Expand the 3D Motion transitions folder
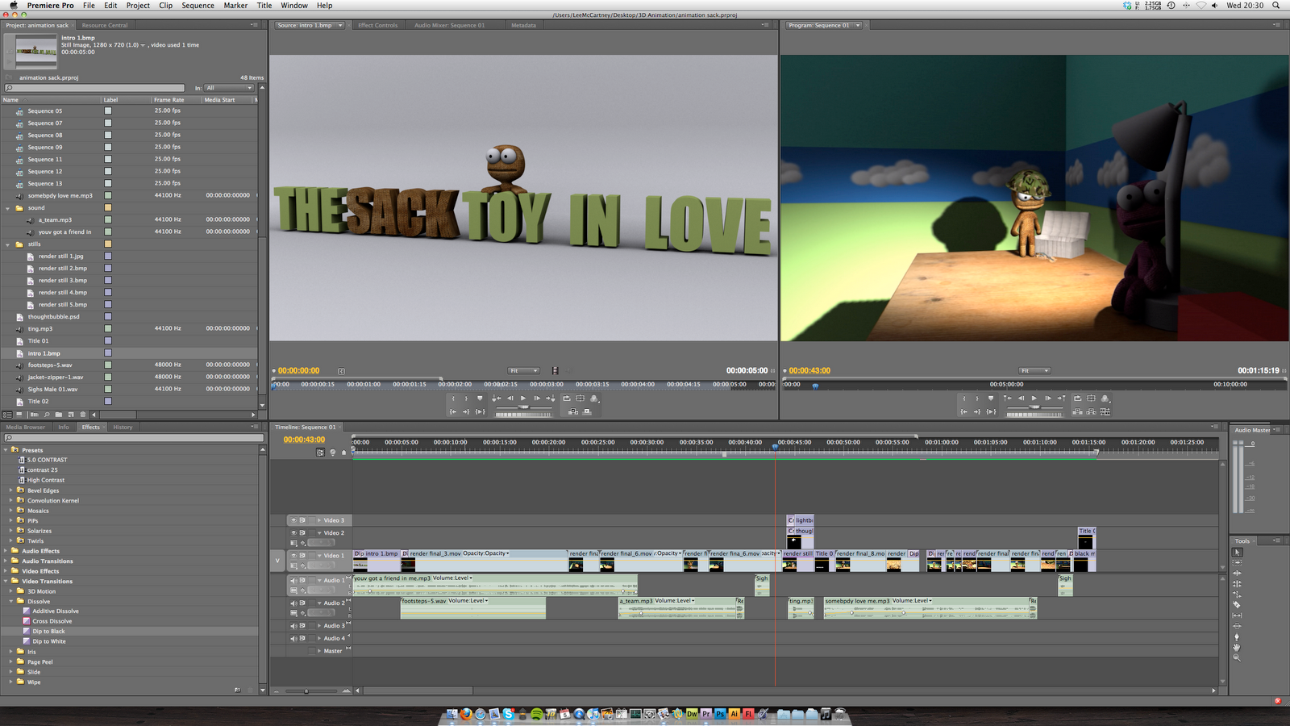Image resolution: width=1290 pixels, height=726 pixels. pyautogui.click(x=10, y=591)
